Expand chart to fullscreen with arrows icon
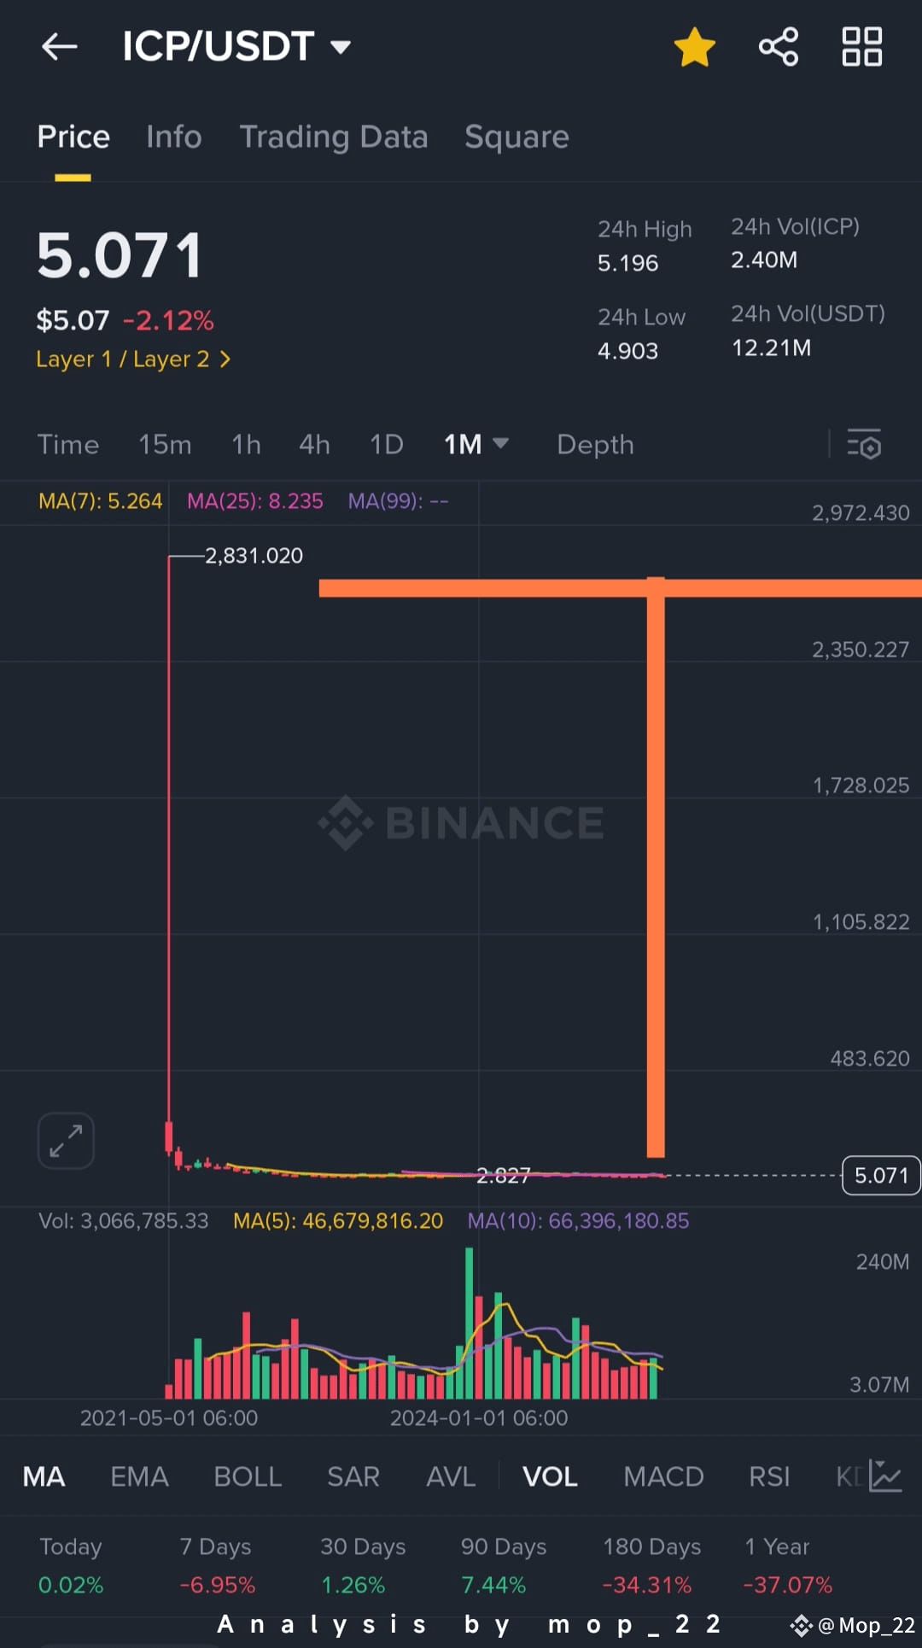Image resolution: width=922 pixels, height=1648 pixels. 66,1141
